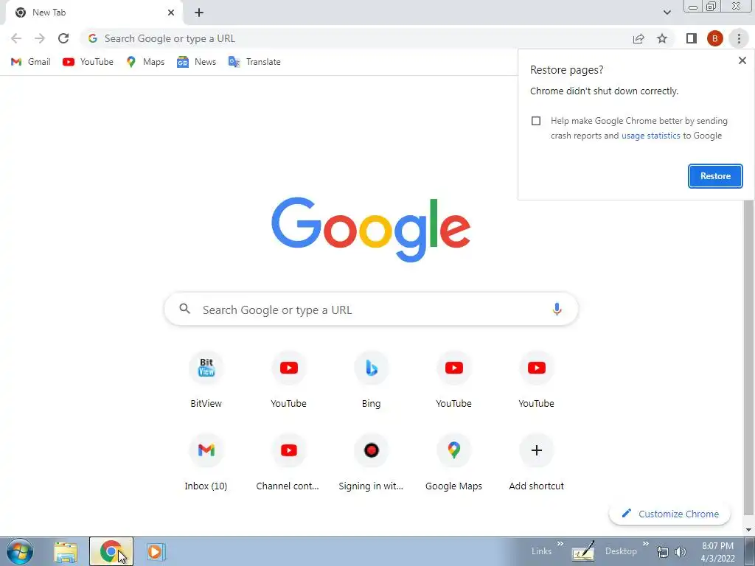Dismiss the Restore pages popup
Screen dimensions: 755x566
pyautogui.click(x=742, y=60)
